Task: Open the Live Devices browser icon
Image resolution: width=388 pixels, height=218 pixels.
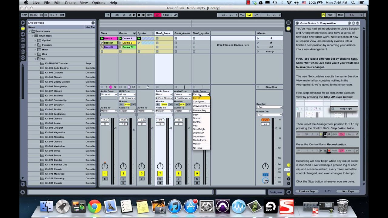Action: coord(23,28)
